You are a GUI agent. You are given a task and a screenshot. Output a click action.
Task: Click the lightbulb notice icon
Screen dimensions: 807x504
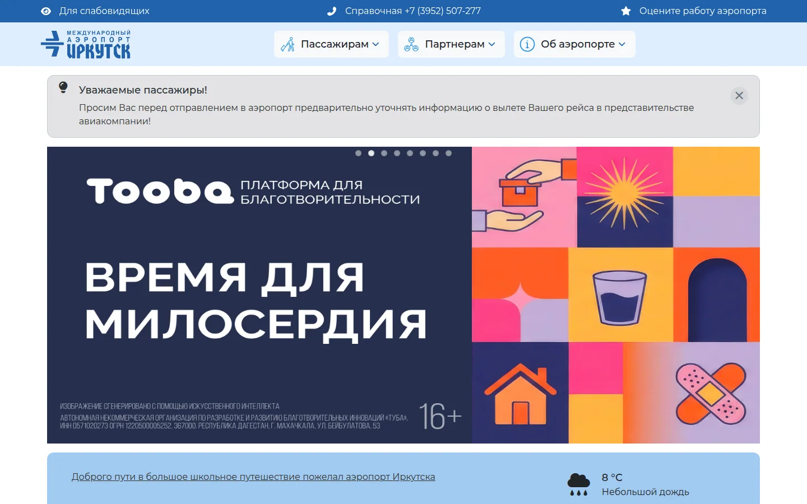[63, 87]
